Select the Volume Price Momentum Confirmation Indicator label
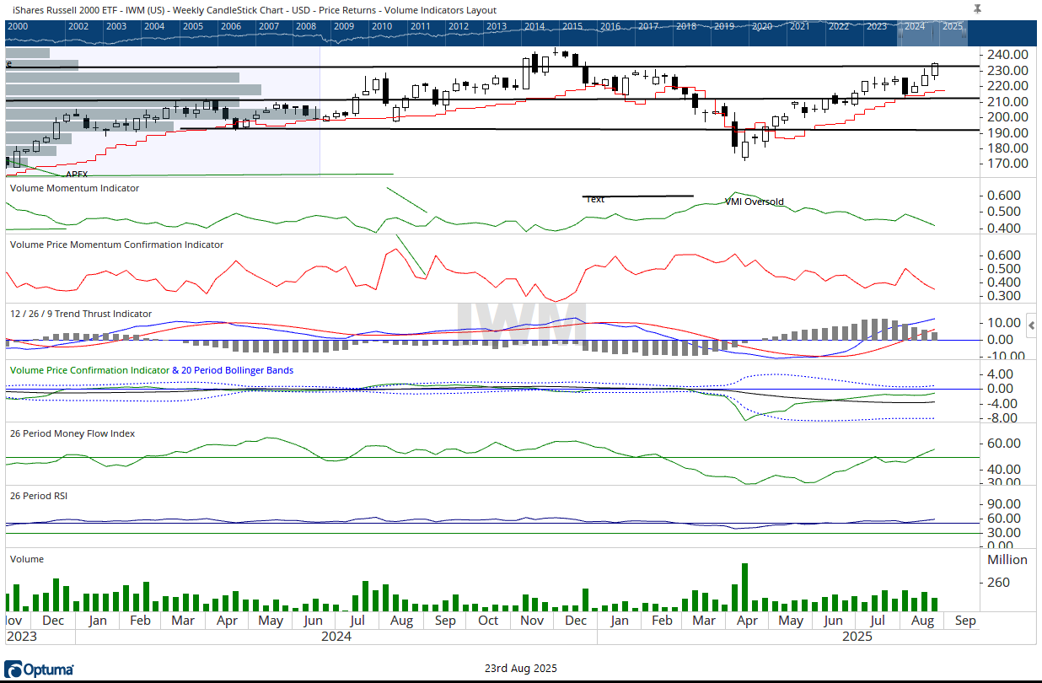 (x=116, y=245)
